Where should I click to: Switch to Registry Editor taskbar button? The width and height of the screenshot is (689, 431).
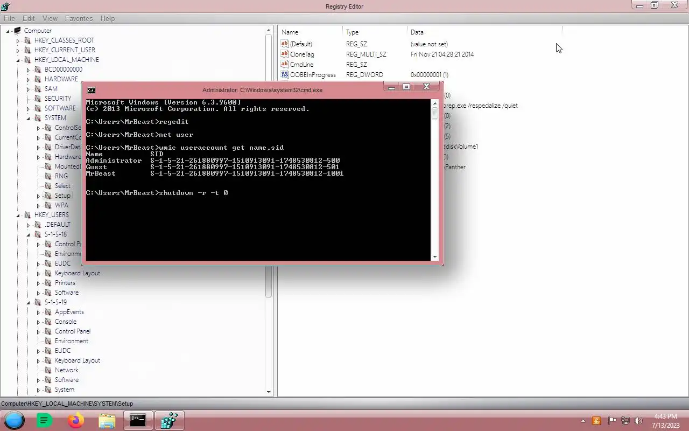pyautogui.click(x=170, y=421)
